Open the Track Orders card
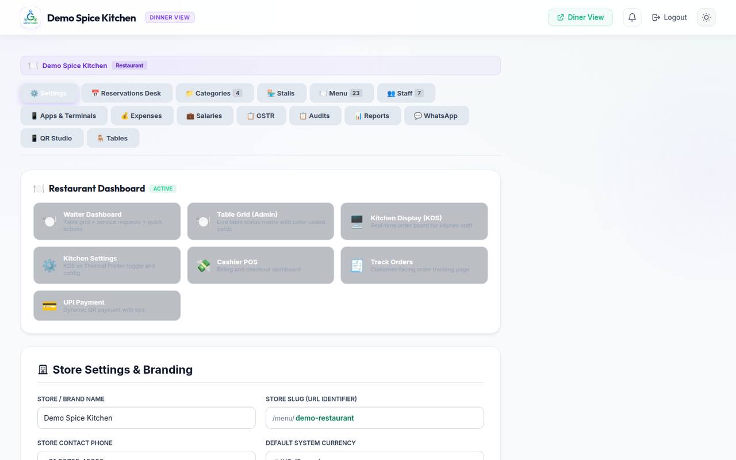 click(x=414, y=265)
